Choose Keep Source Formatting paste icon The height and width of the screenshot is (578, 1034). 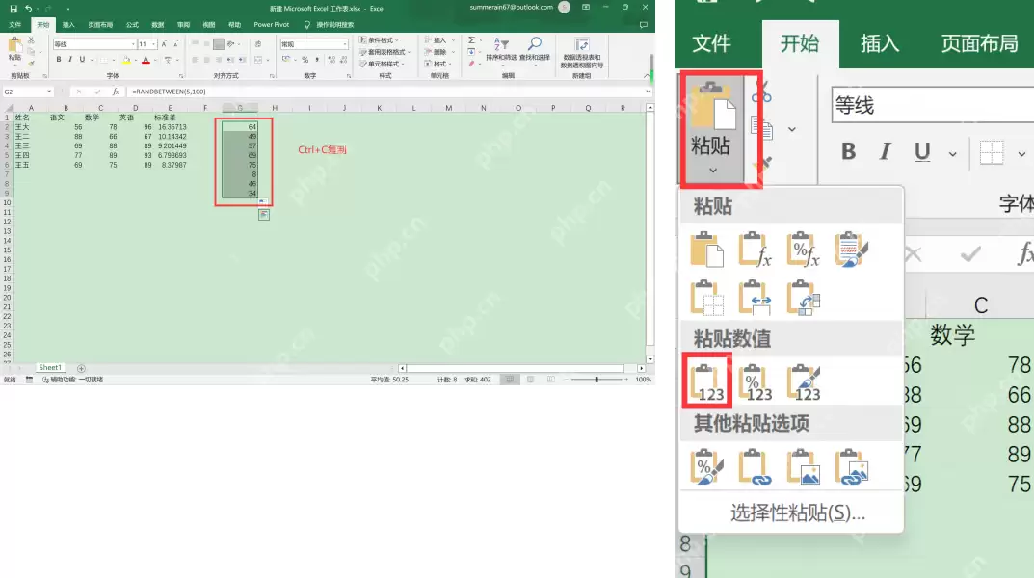pyautogui.click(x=852, y=250)
